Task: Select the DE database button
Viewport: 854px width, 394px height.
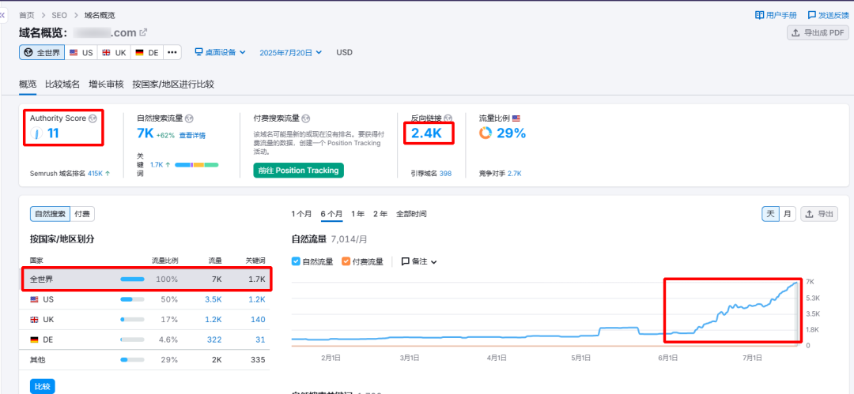Action: [146, 53]
